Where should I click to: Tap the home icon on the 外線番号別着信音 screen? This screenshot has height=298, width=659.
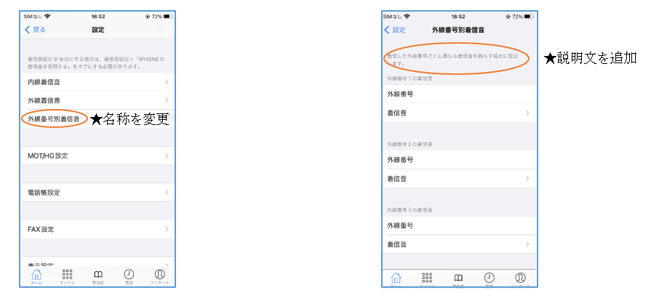coord(396,278)
